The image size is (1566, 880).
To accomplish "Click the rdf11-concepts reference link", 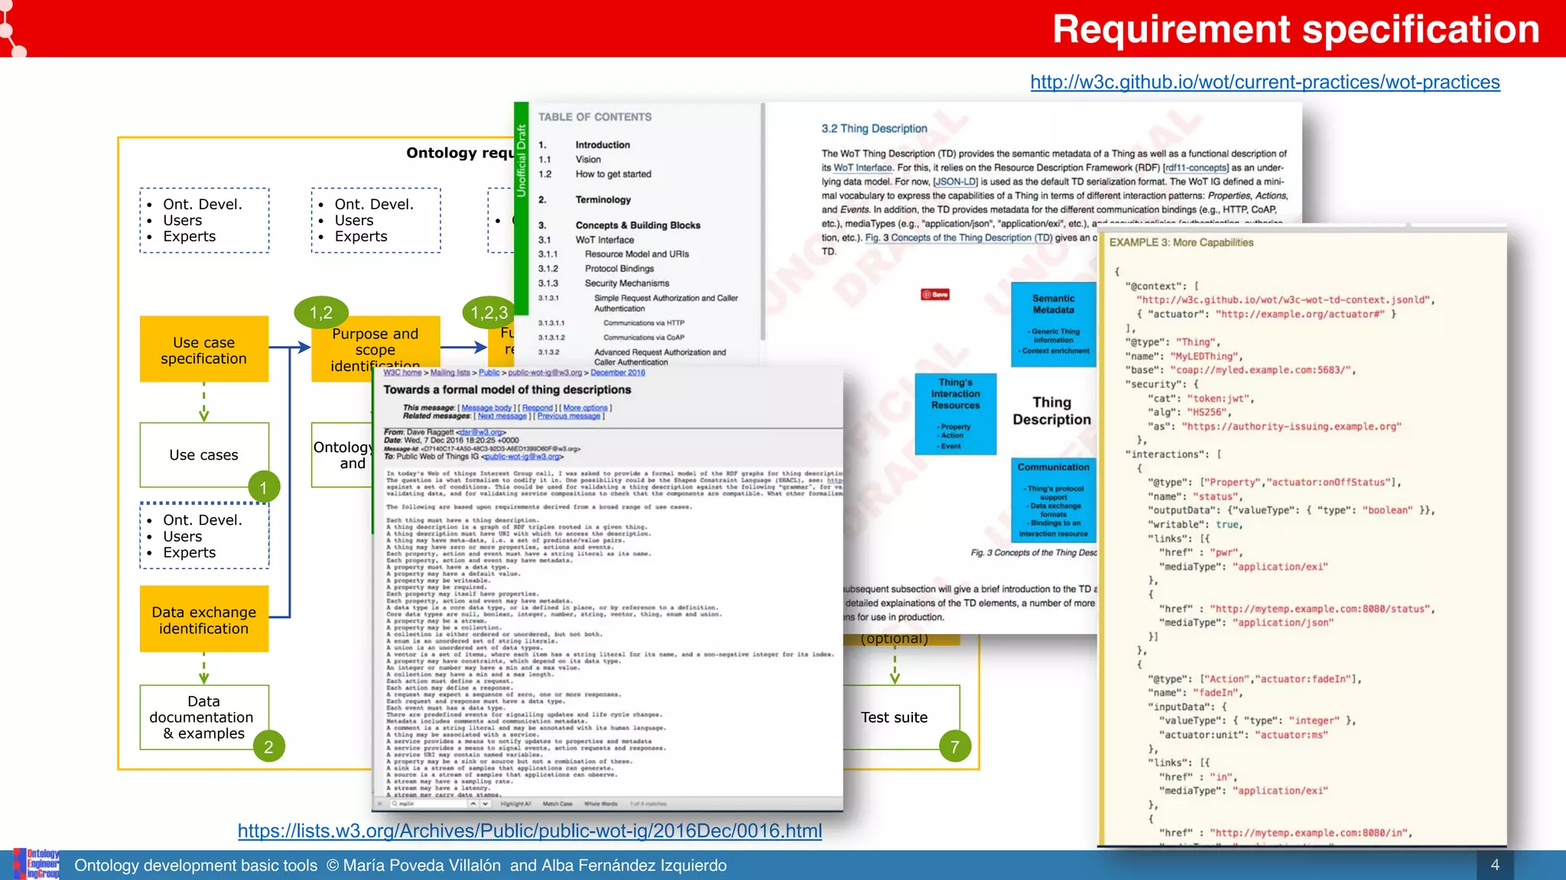I will (1196, 168).
